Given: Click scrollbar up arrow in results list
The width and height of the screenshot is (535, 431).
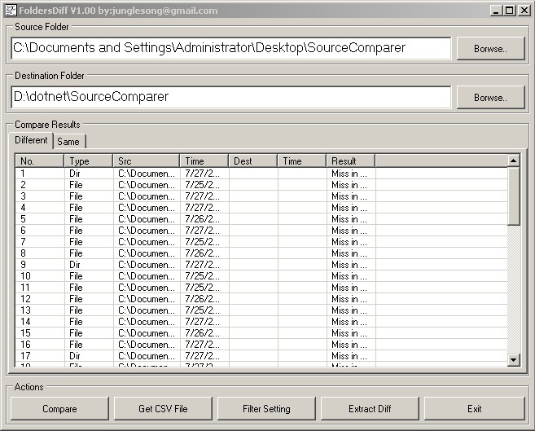Looking at the screenshot, I should pos(514,161).
